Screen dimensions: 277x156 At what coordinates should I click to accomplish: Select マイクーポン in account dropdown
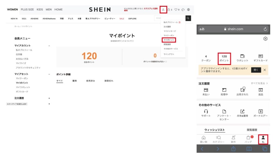(169, 35)
